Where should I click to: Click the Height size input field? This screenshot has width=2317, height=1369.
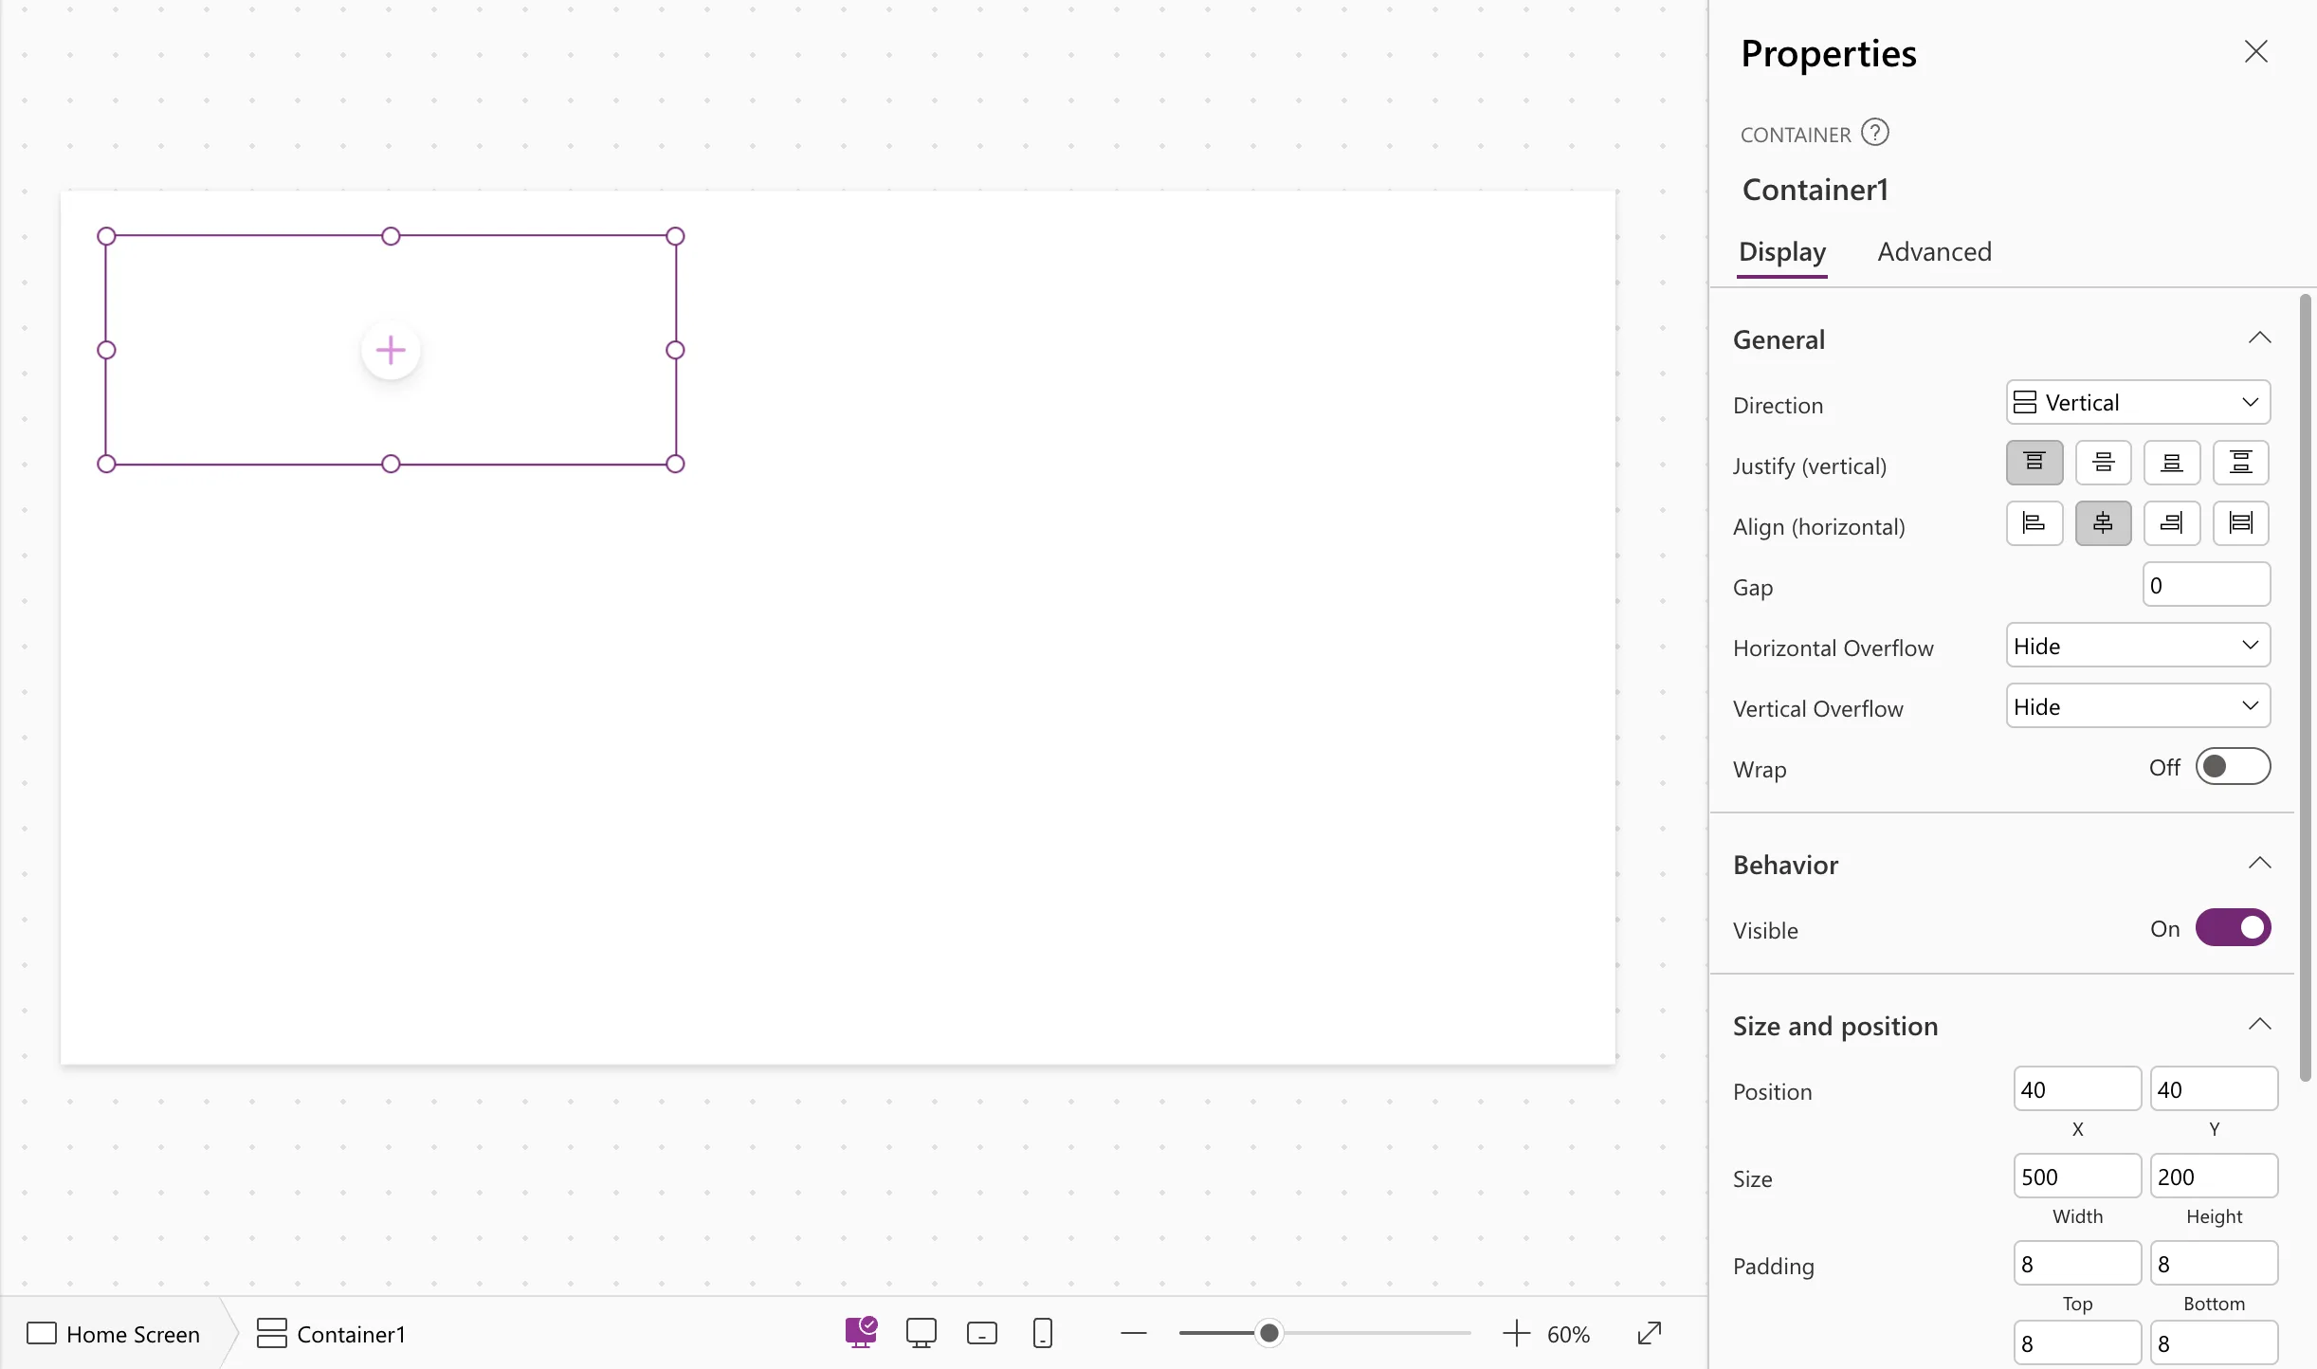(x=2214, y=1177)
